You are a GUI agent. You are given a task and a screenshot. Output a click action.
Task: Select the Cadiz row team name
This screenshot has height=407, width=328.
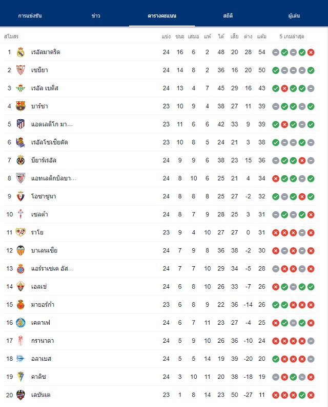click(x=38, y=377)
